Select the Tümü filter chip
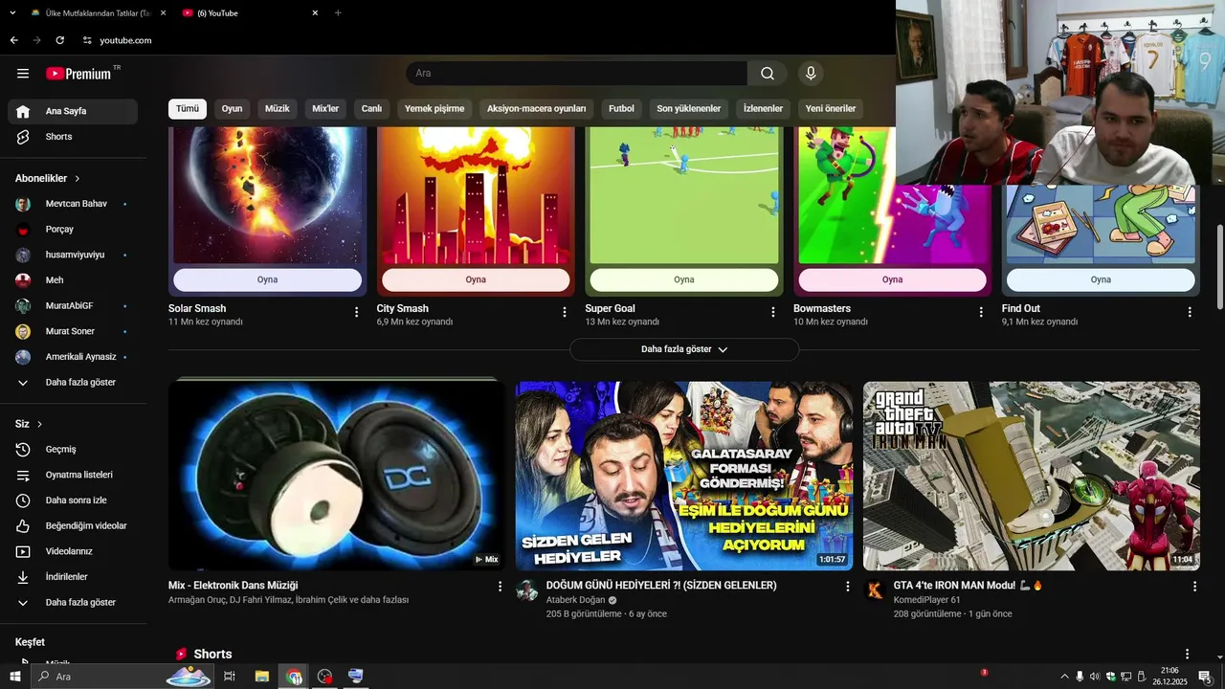This screenshot has height=689, width=1225. coord(188,108)
